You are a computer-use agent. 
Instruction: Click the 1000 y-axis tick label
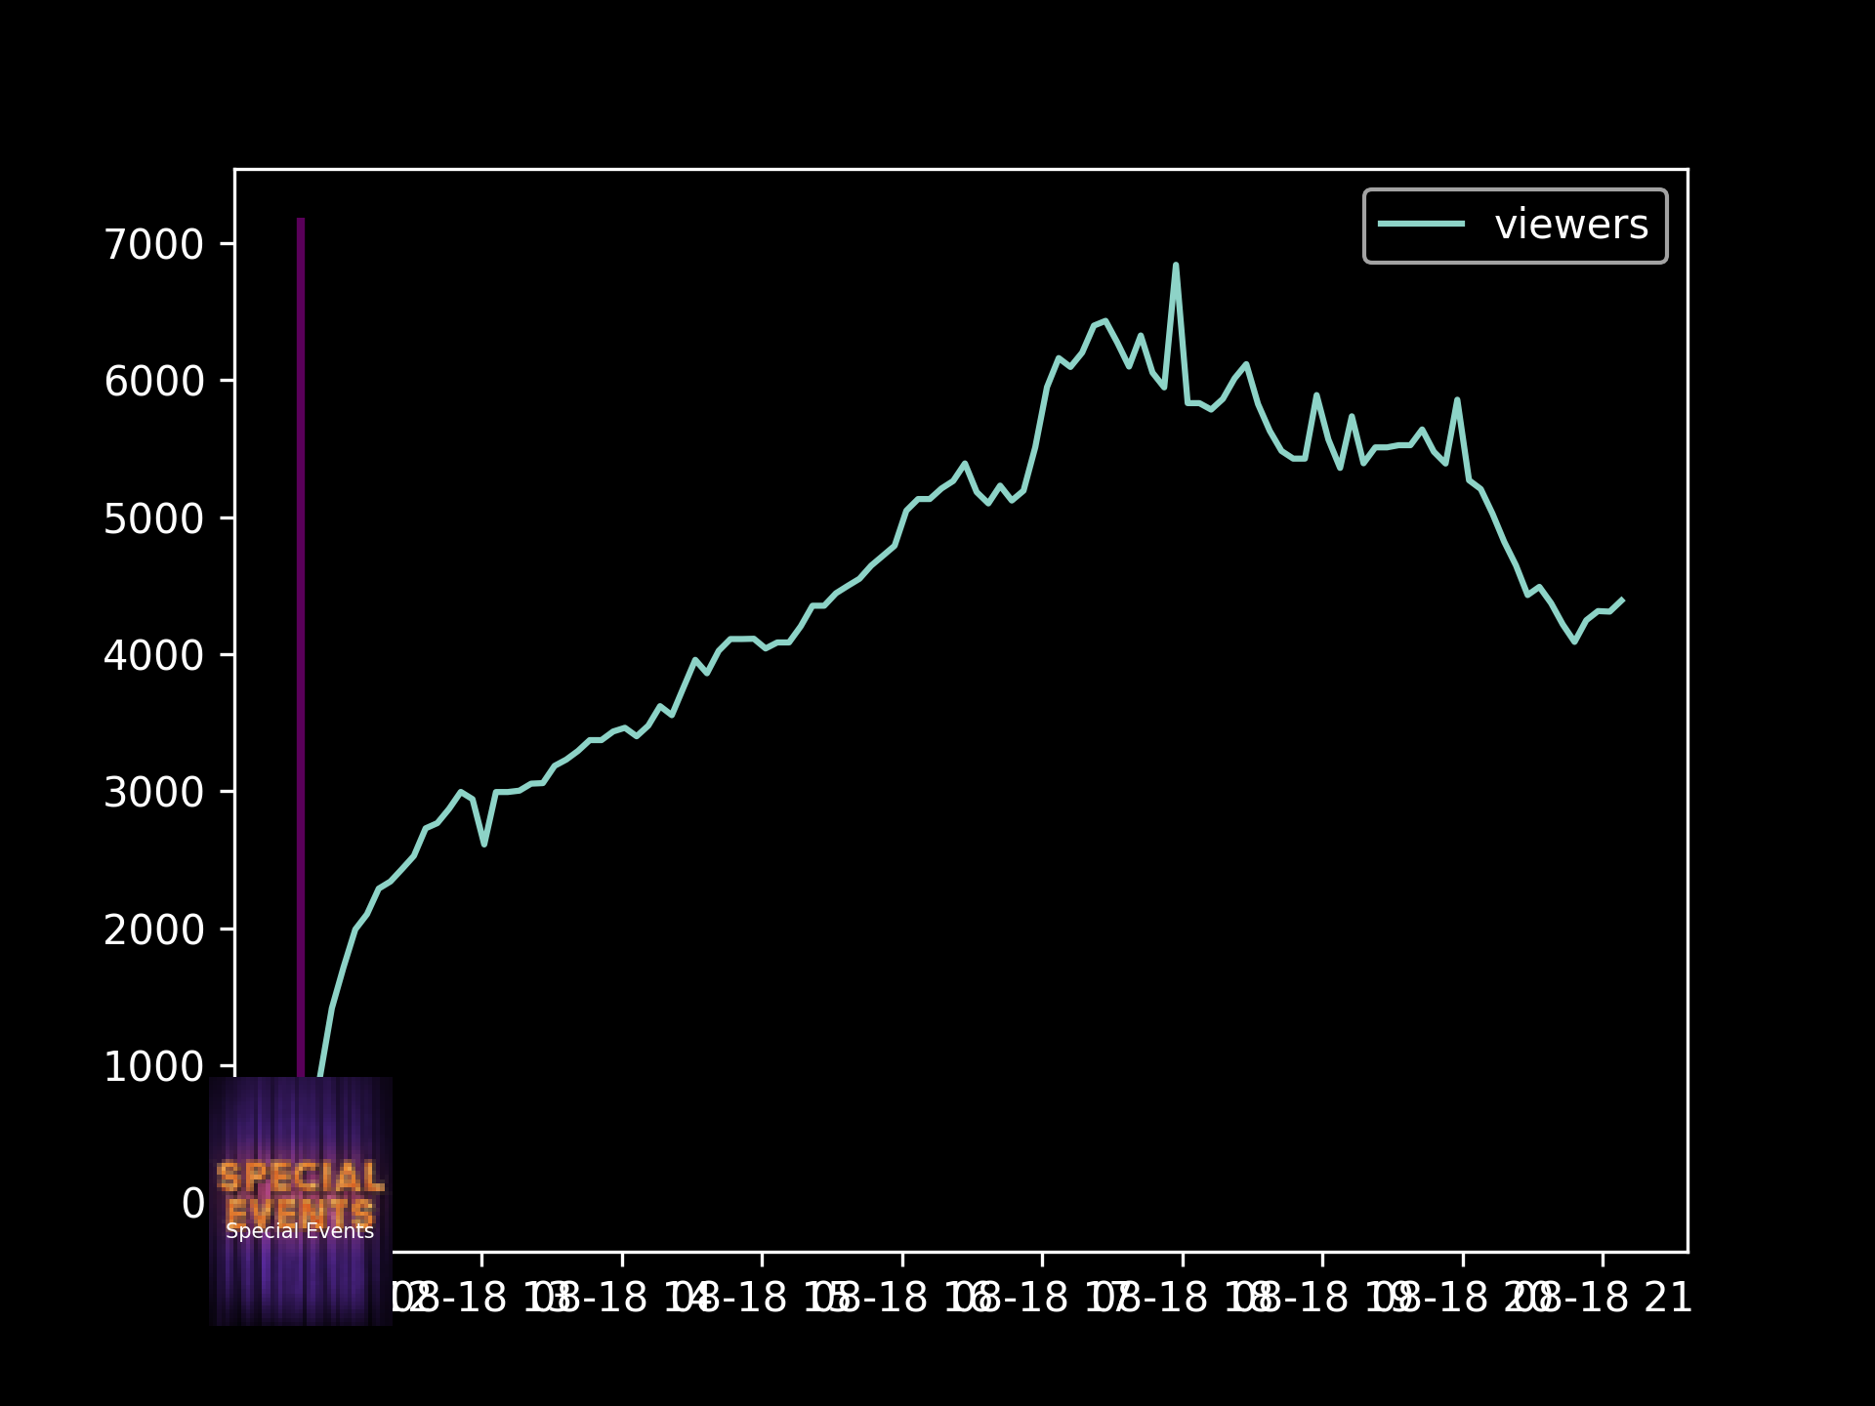[153, 1066]
